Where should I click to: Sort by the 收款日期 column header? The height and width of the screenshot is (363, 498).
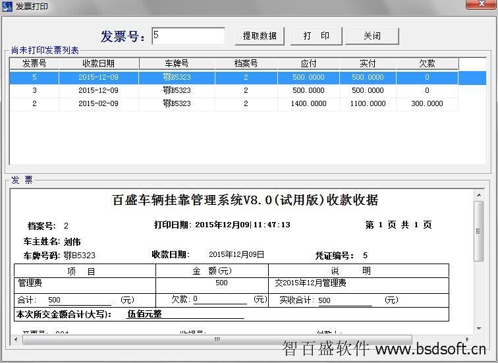pyautogui.click(x=98, y=63)
